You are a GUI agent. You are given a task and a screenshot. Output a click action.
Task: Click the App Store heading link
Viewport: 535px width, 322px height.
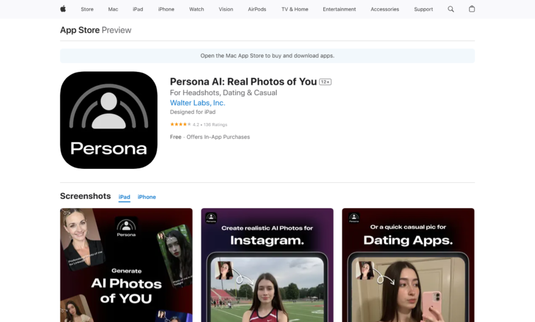click(x=80, y=30)
